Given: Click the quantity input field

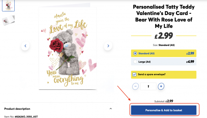Looking at the screenshot, I should coord(148,86).
